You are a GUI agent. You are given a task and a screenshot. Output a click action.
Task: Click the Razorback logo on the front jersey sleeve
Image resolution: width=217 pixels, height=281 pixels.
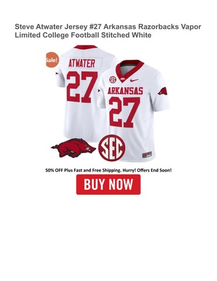tap(163, 91)
